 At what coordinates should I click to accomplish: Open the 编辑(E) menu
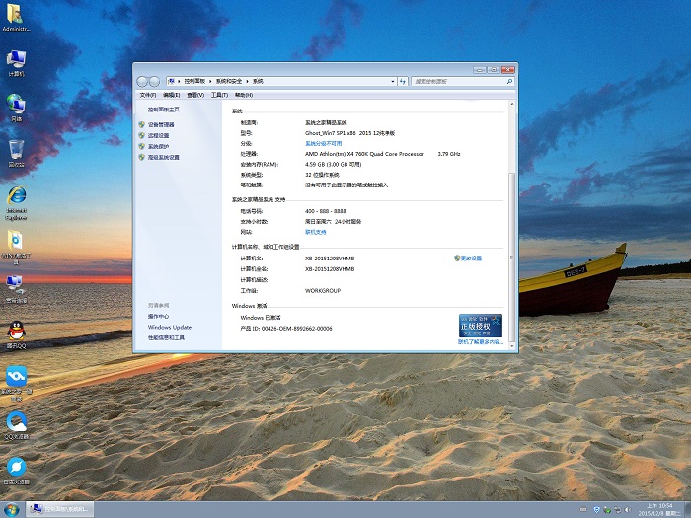click(172, 95)
